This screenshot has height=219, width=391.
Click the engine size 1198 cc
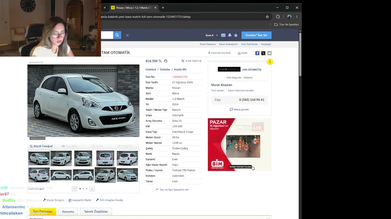point(177,143)
